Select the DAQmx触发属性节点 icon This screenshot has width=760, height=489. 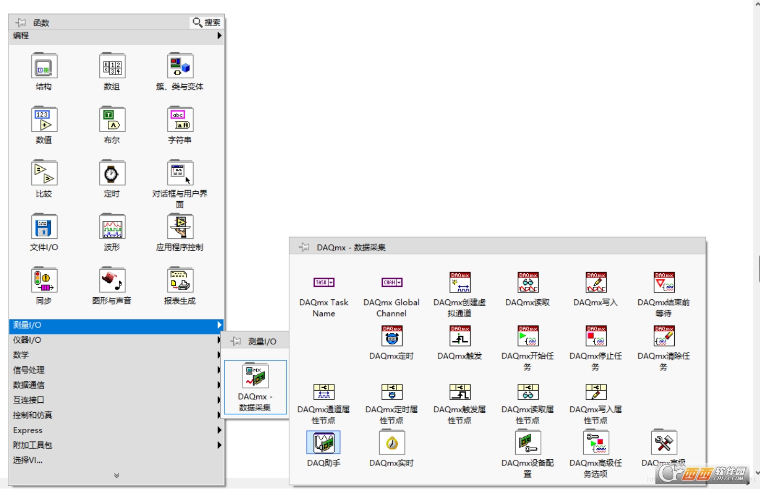[460, 392]
